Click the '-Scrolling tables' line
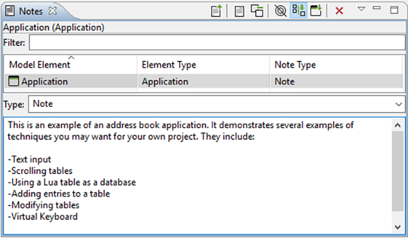 coord(40,171)
